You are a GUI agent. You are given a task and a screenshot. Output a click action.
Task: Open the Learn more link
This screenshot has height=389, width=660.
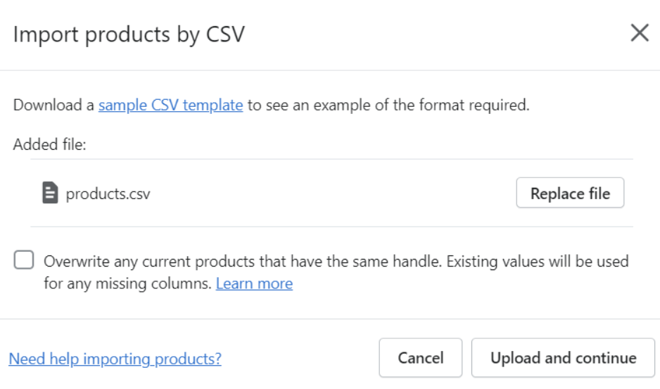(x=254, y=283)
